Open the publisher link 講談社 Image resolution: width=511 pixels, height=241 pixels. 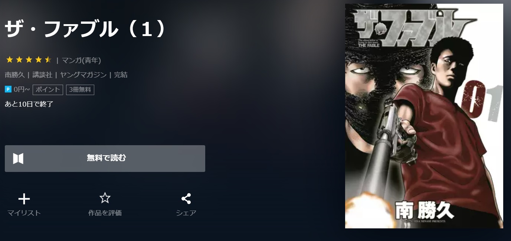(42, 75)
